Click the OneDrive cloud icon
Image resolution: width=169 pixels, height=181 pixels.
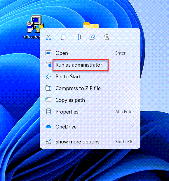pos(48,127)
